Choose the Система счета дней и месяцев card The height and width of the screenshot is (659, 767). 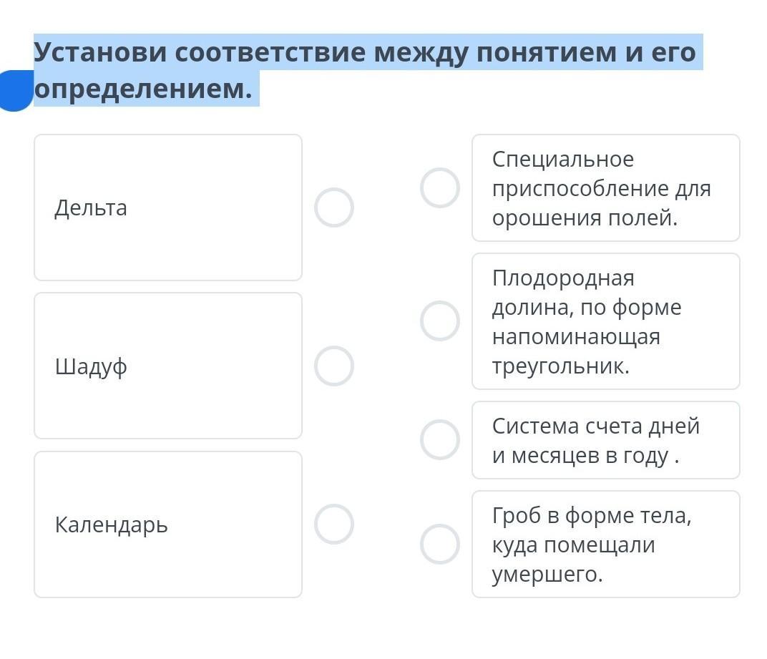click(605, 440)
